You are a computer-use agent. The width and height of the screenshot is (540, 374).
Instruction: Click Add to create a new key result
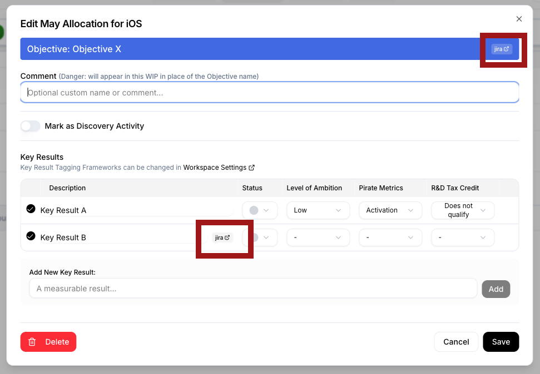pos(496,289)
